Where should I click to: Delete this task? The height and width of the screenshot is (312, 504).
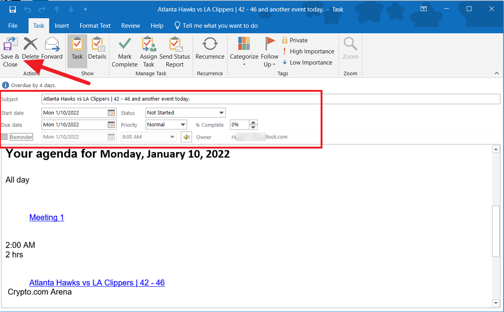coord(30,48)
